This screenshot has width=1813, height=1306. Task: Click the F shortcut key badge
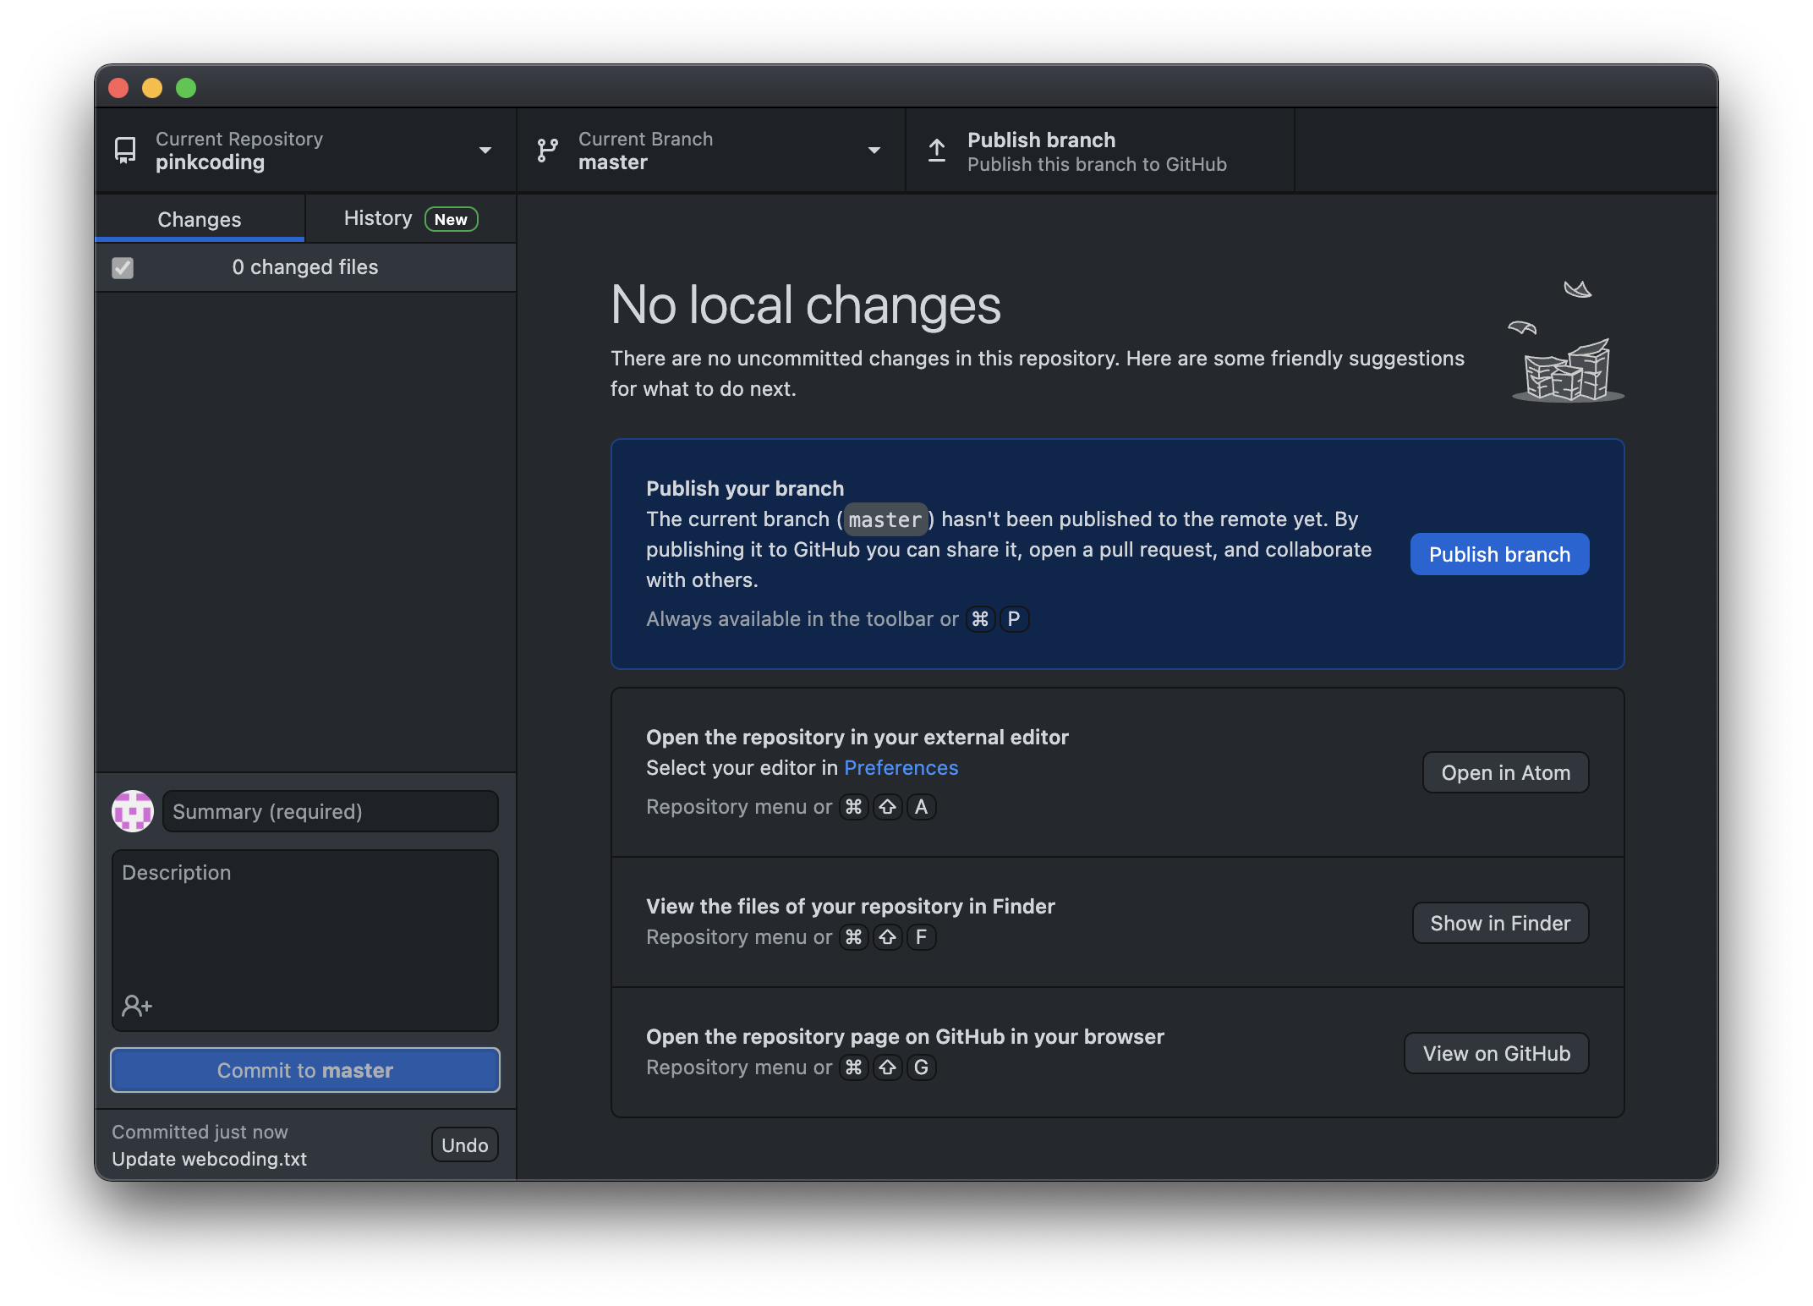[x=921, y=937]
